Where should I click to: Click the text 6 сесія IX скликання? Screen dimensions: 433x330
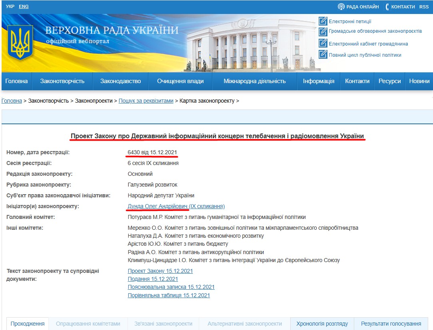pyautogui.click(x=153, y=163)
